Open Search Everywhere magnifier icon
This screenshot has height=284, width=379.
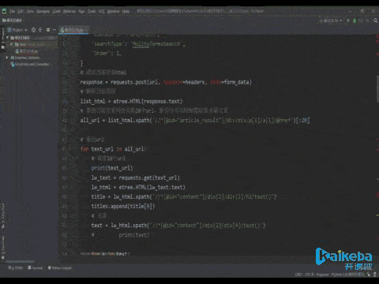375,21
